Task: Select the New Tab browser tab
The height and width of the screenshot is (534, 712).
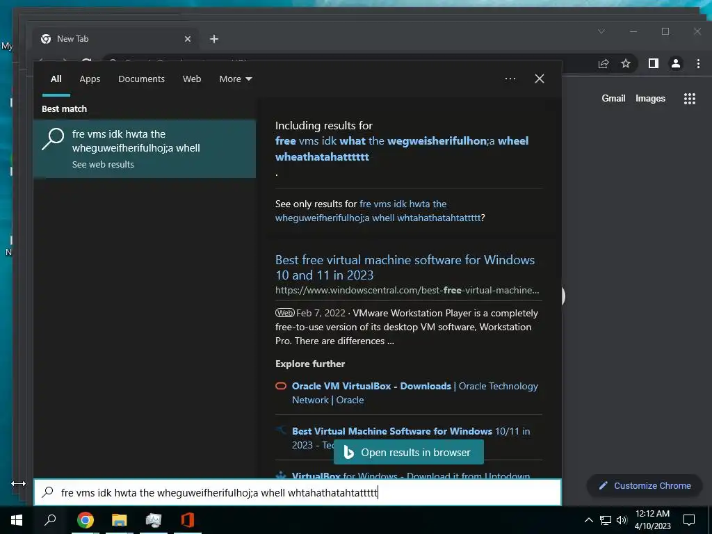Action: pyautogui.click(x=116, y=39)
